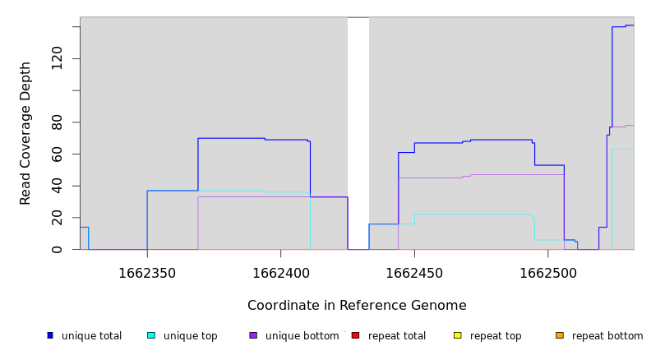Select the 'repeat total' legend label
The height and width of the screenshot is (355, 651).
click(x=397, y=336)
